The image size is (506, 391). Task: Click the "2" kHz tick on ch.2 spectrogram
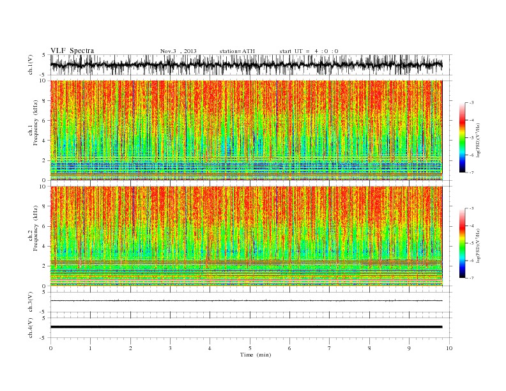click(45, 266)
